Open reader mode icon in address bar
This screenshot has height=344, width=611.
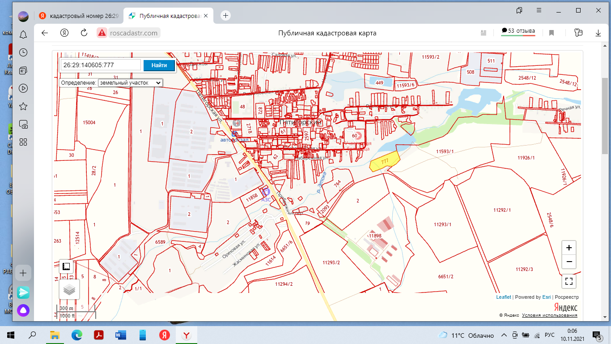tap(483, 33)
